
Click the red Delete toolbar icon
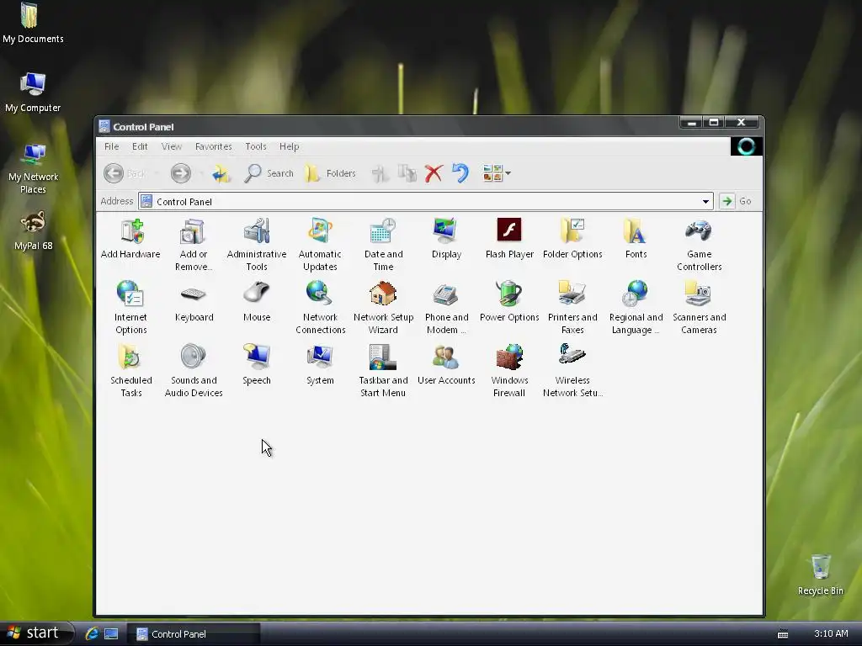(x=434, y=173)
